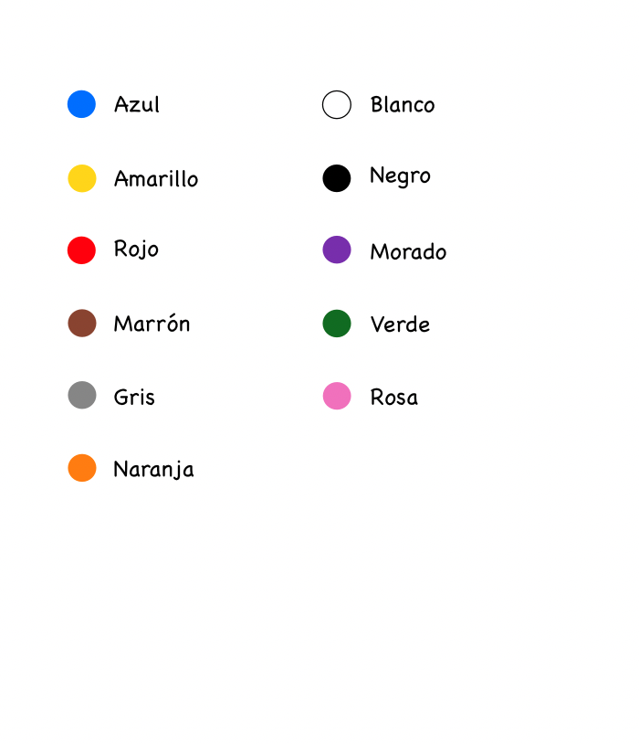Click the word Negro
Screen dimensions: 639x744
400,176
